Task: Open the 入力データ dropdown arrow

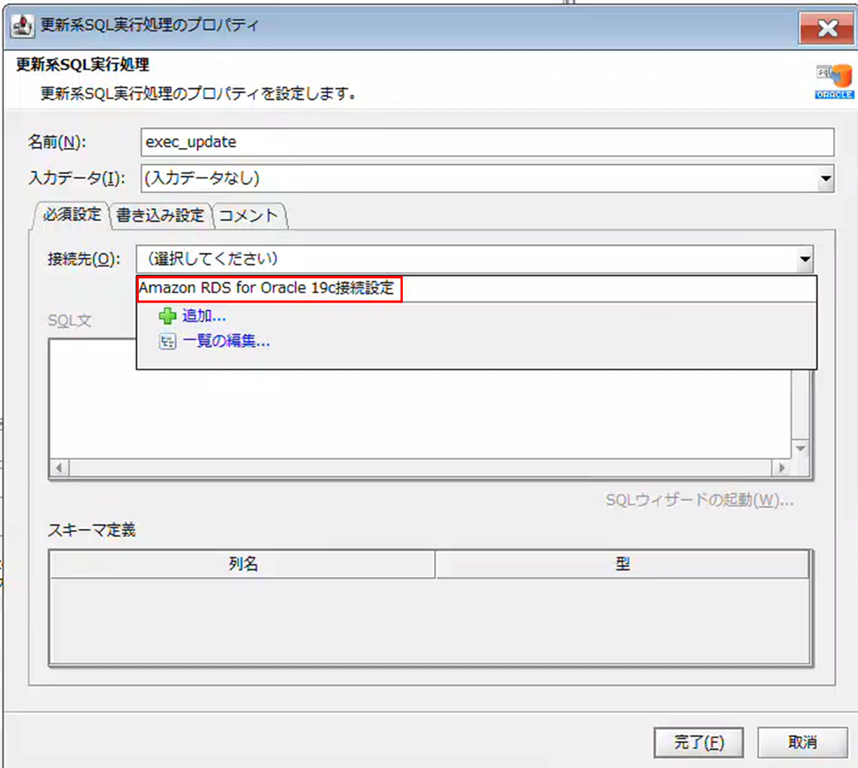Action: click(825, 178)
